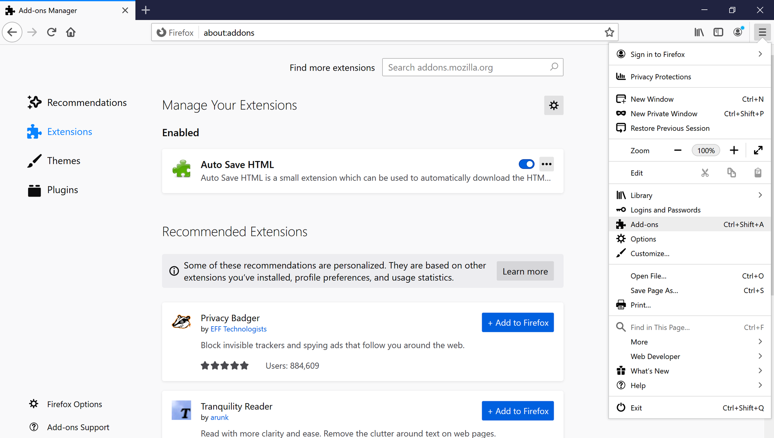Open Options from the menu

coord(690,239)
